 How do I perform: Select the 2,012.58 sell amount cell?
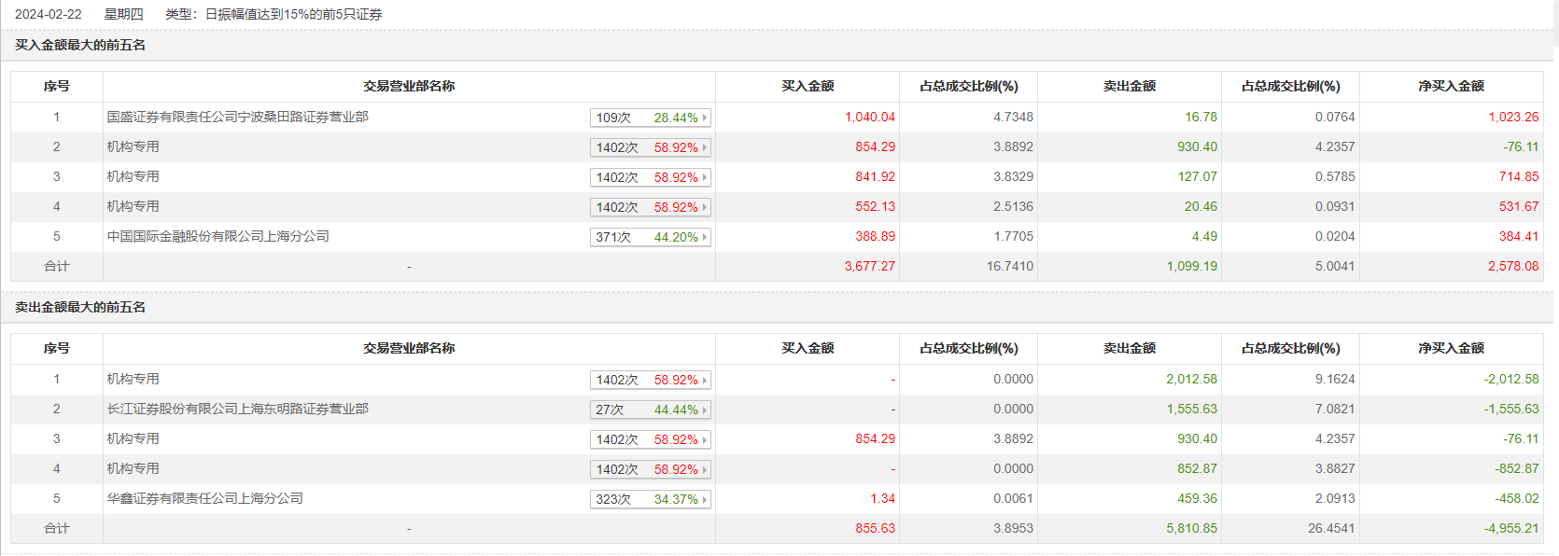click(1191, 379)
